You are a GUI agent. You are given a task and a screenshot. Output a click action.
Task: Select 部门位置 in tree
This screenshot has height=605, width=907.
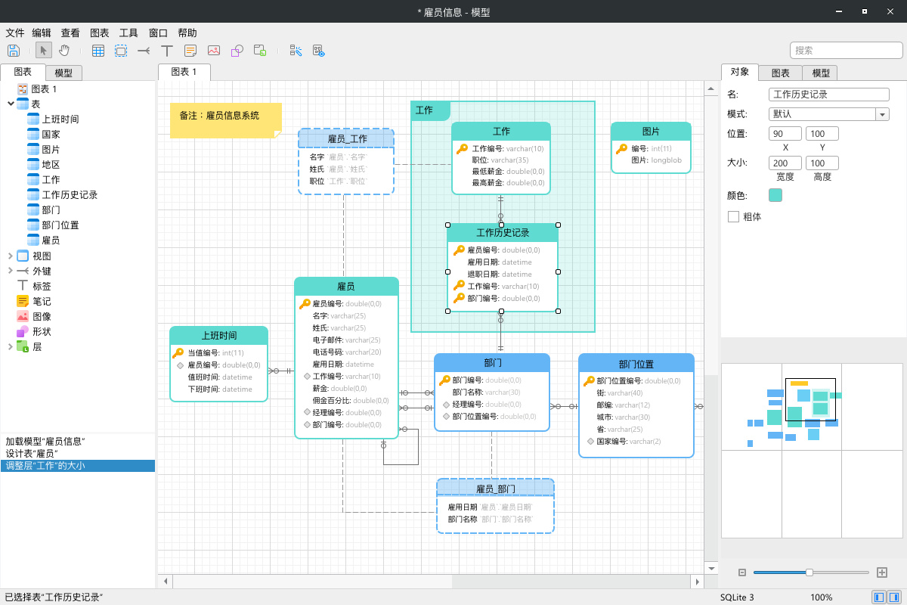click(60, 225)
